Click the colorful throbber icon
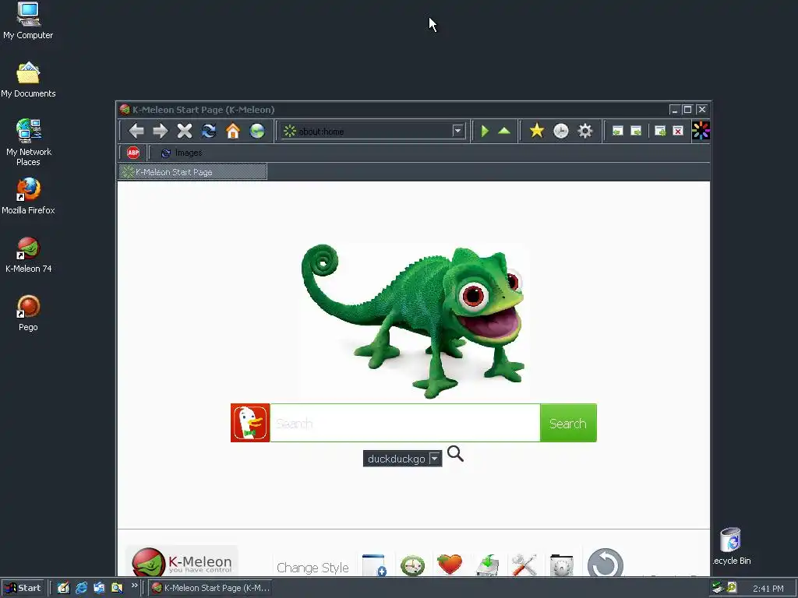798x598 pixels. tap(701, 131)
